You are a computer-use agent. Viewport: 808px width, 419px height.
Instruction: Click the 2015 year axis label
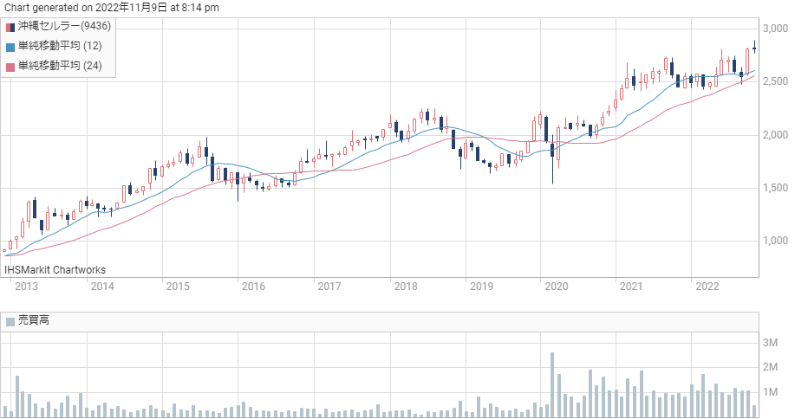178,287
